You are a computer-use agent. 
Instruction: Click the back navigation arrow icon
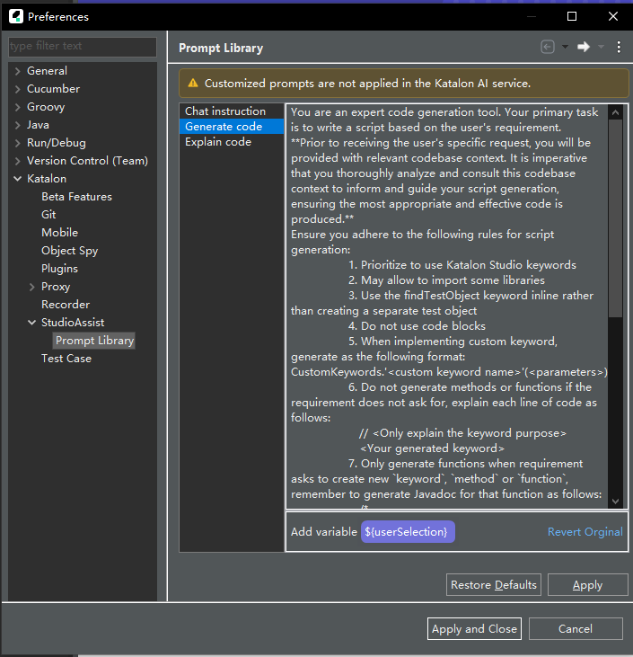click(x=547, y=47)
